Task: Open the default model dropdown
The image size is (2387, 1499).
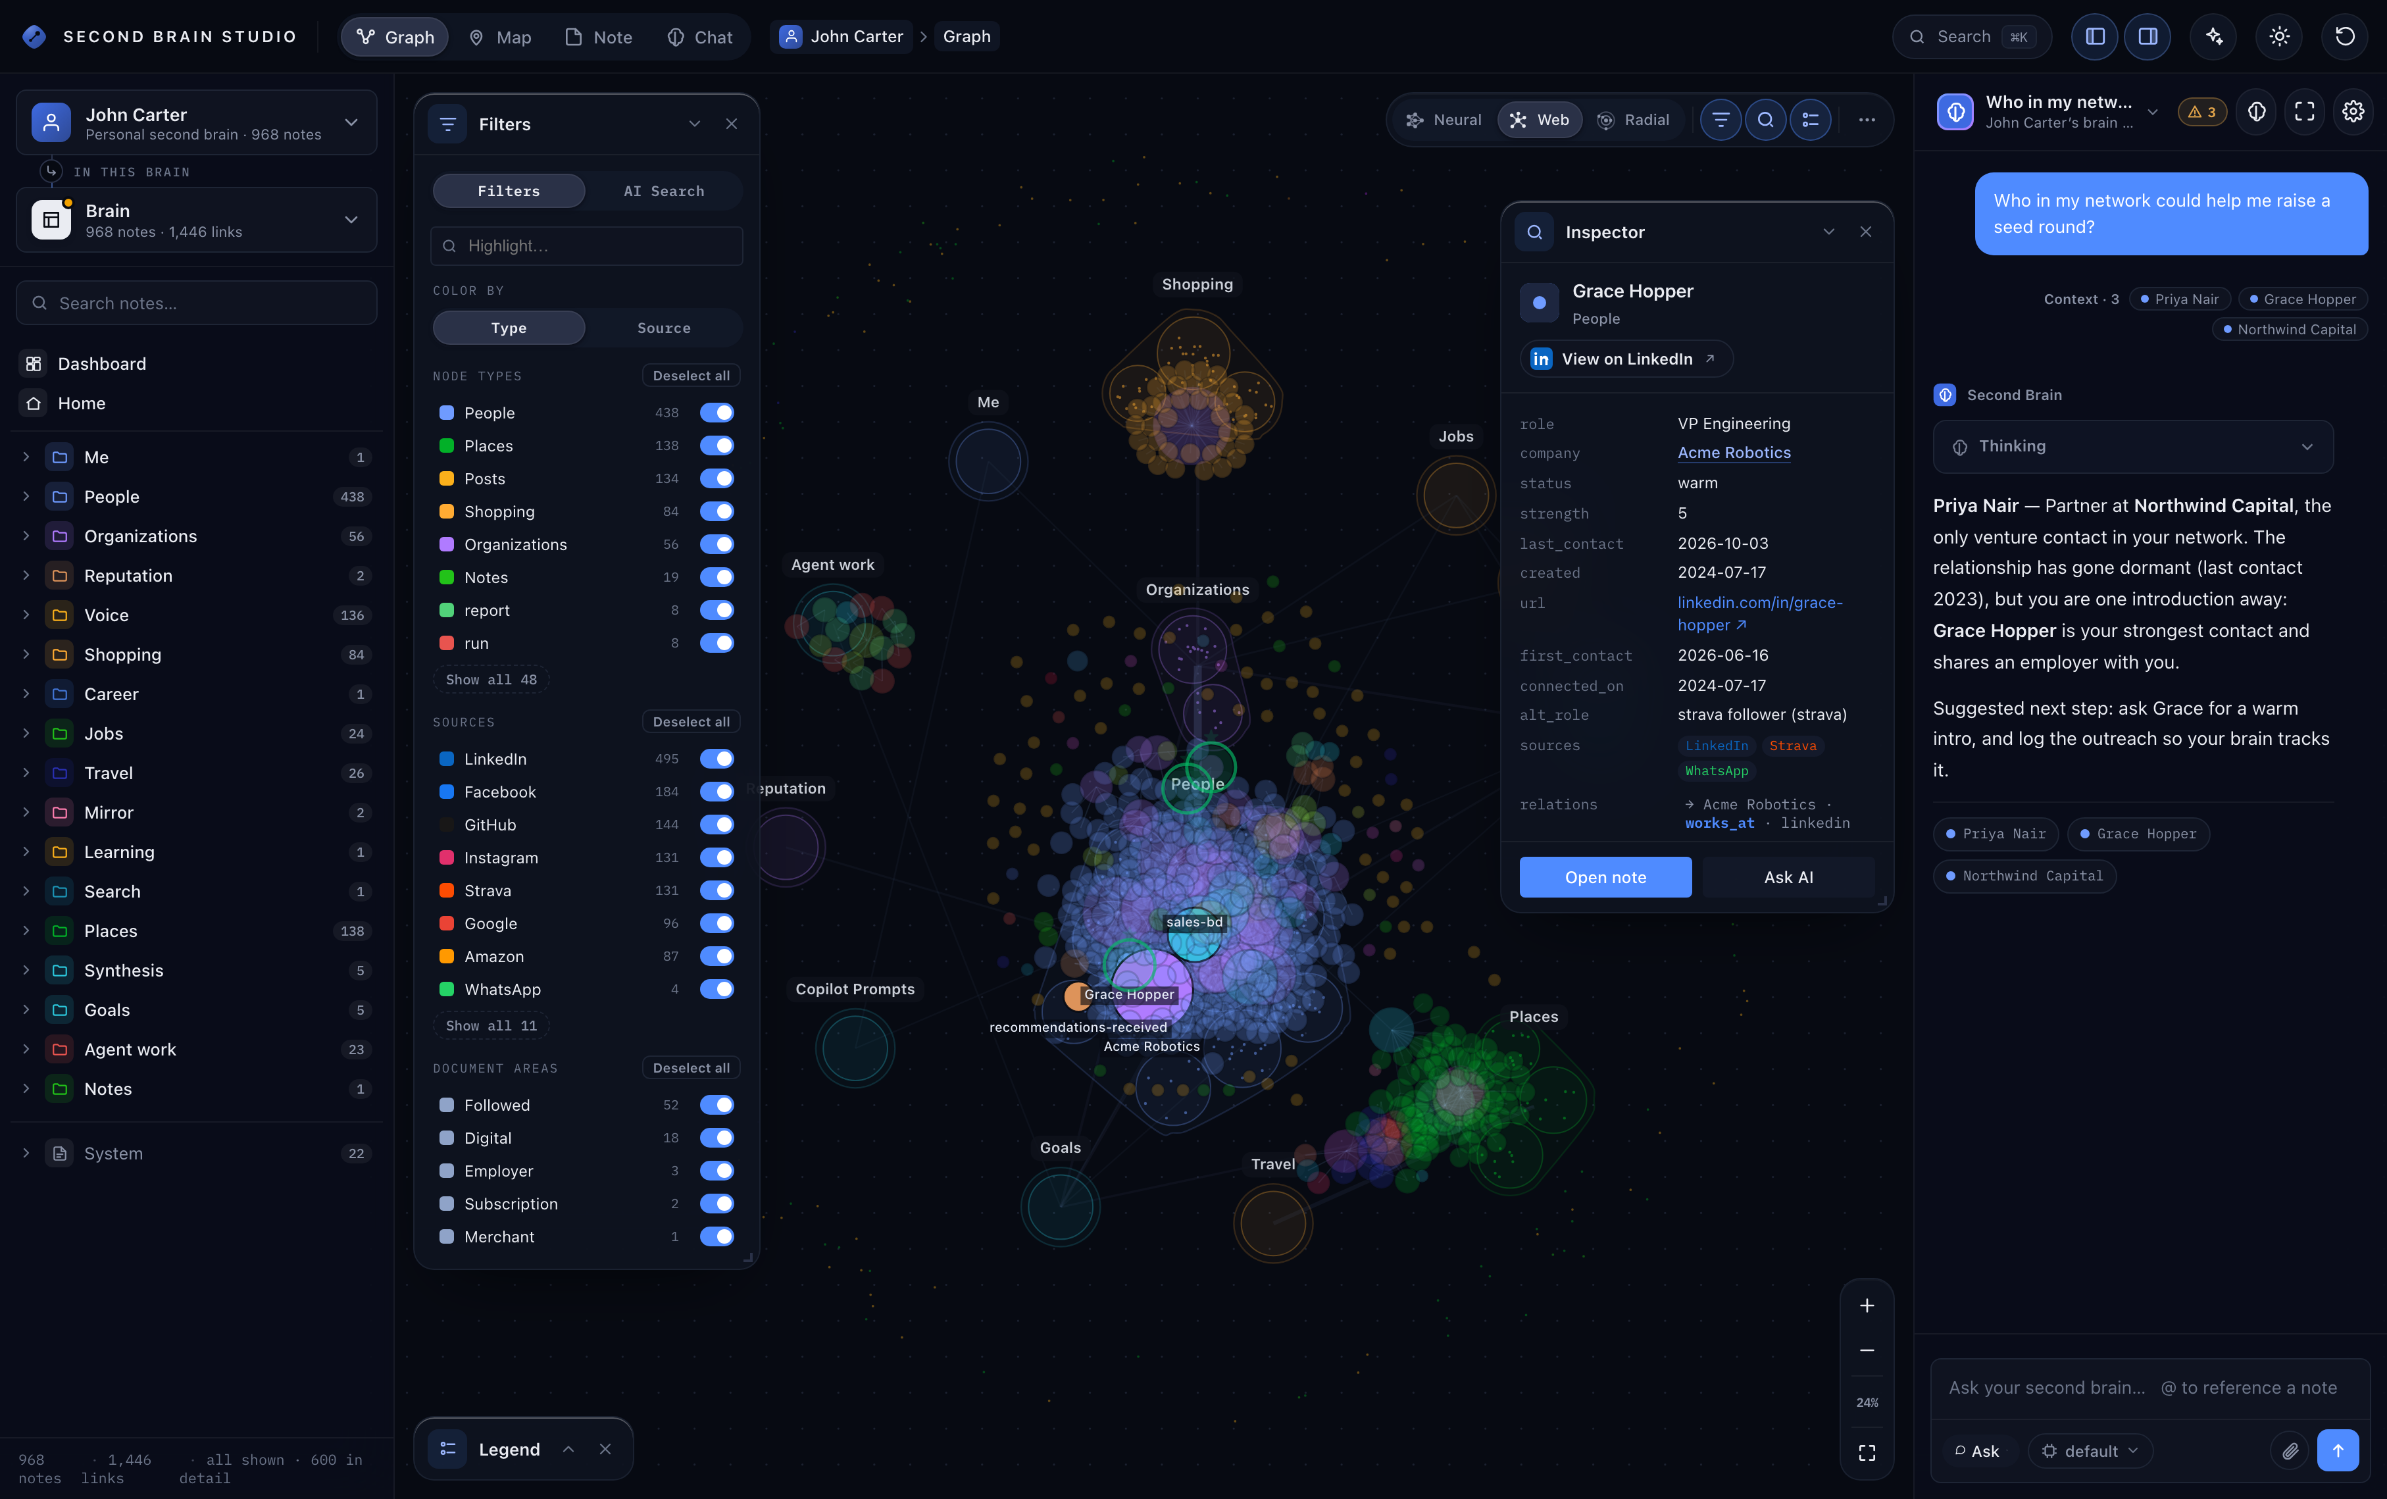Action: pos(2090,1450)
